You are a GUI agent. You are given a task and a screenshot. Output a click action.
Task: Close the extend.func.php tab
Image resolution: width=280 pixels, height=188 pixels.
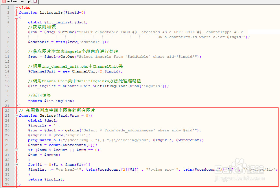click(x=35, y=1)
